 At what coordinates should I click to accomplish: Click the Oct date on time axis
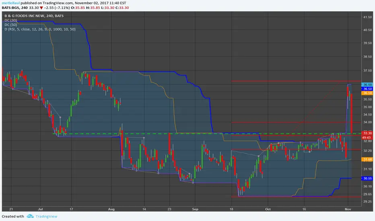click(268, 209)
